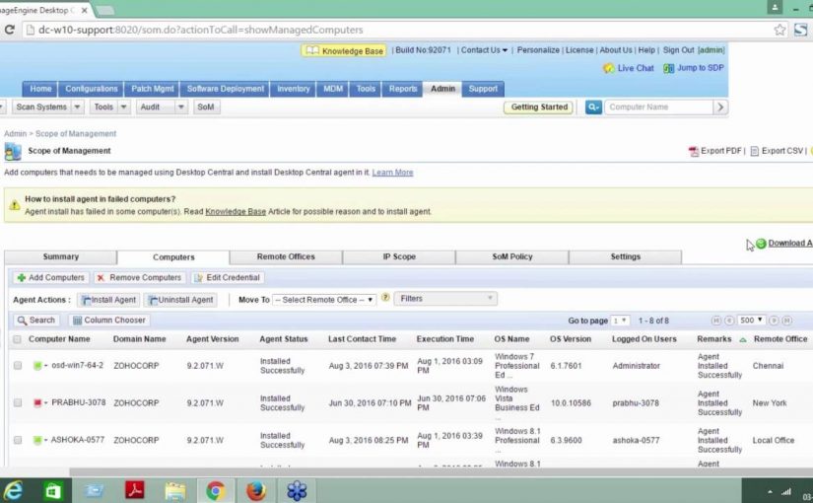Expand the Contact Us menu

(x=484, y=50)
